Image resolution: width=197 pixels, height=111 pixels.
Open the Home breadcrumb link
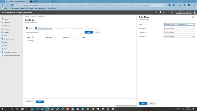coord(27,17)
